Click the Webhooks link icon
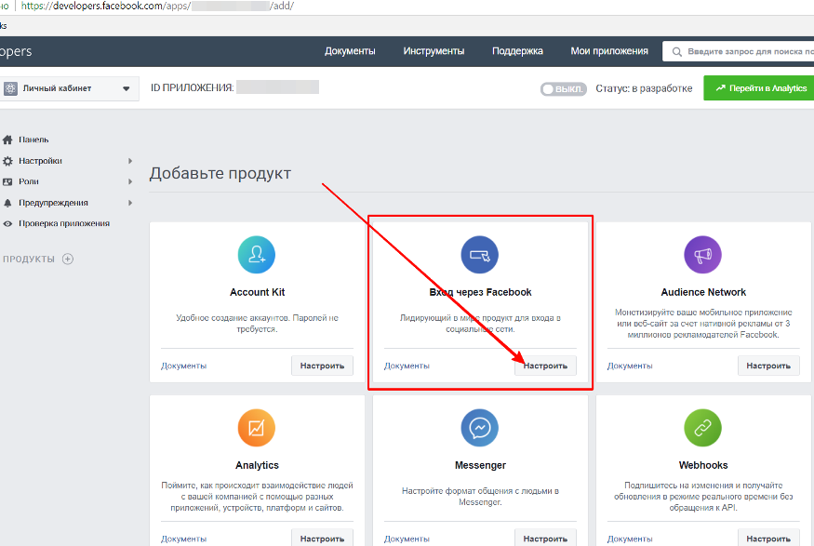 703,428
